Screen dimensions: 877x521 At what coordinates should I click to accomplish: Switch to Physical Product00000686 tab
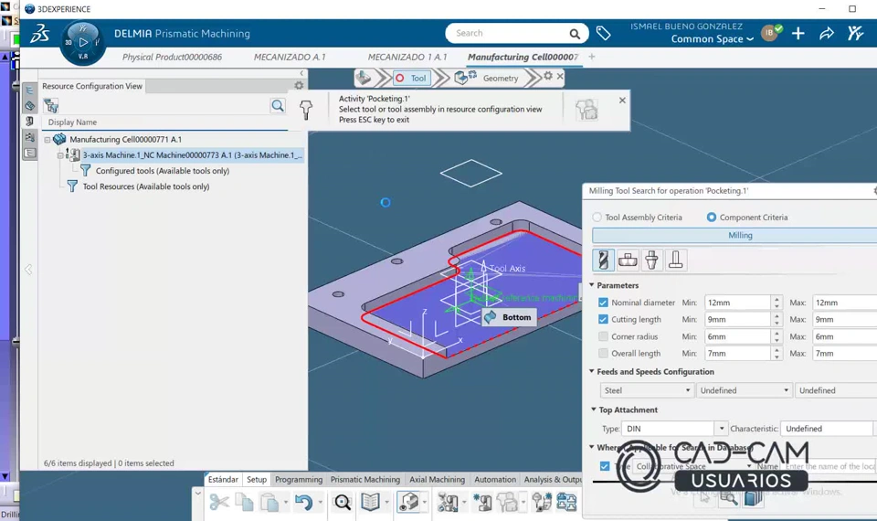click(173, 57)
